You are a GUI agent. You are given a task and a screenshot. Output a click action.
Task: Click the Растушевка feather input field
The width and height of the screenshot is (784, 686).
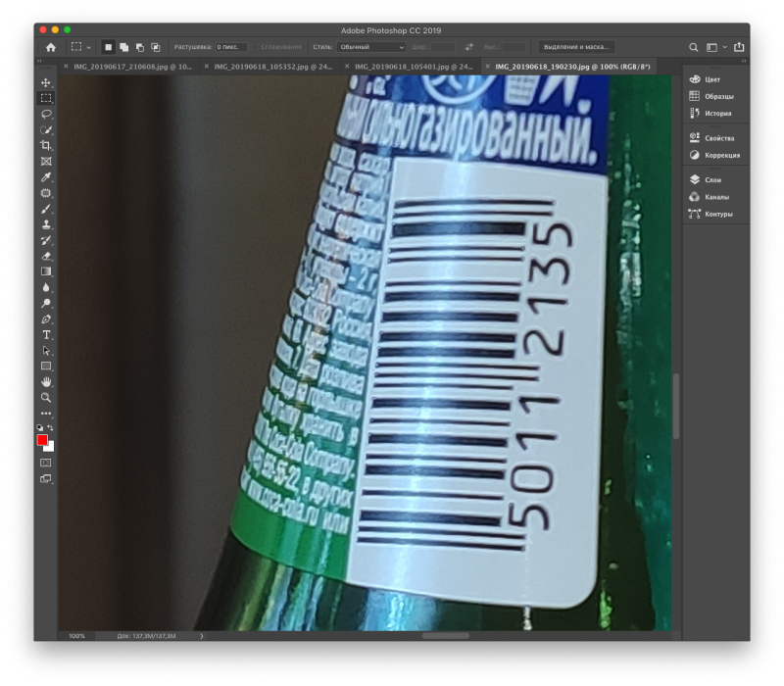tap(231, 47)
